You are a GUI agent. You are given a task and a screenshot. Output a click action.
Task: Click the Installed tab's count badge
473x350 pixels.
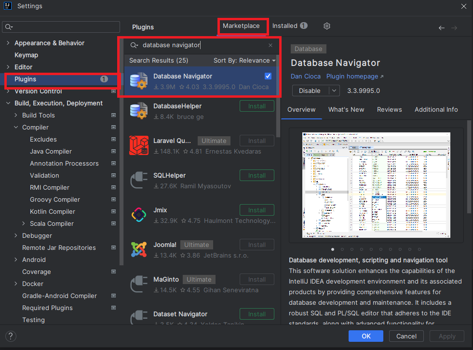[303, 26]
